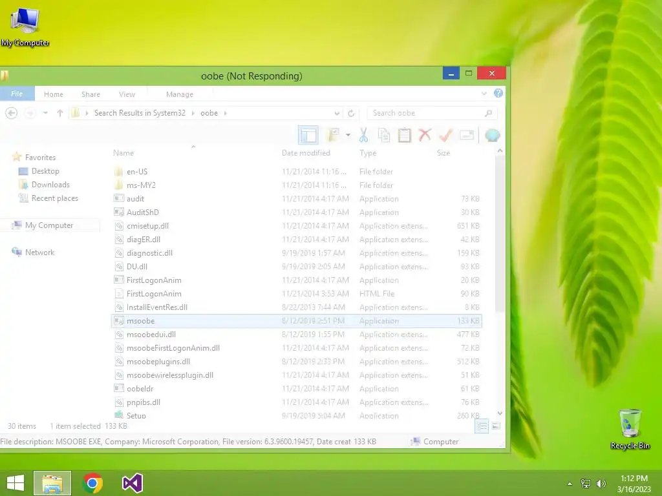Click the oobe breadcrumb segment
The height and width of the screenshot is (496, 662).
(209, 113)
